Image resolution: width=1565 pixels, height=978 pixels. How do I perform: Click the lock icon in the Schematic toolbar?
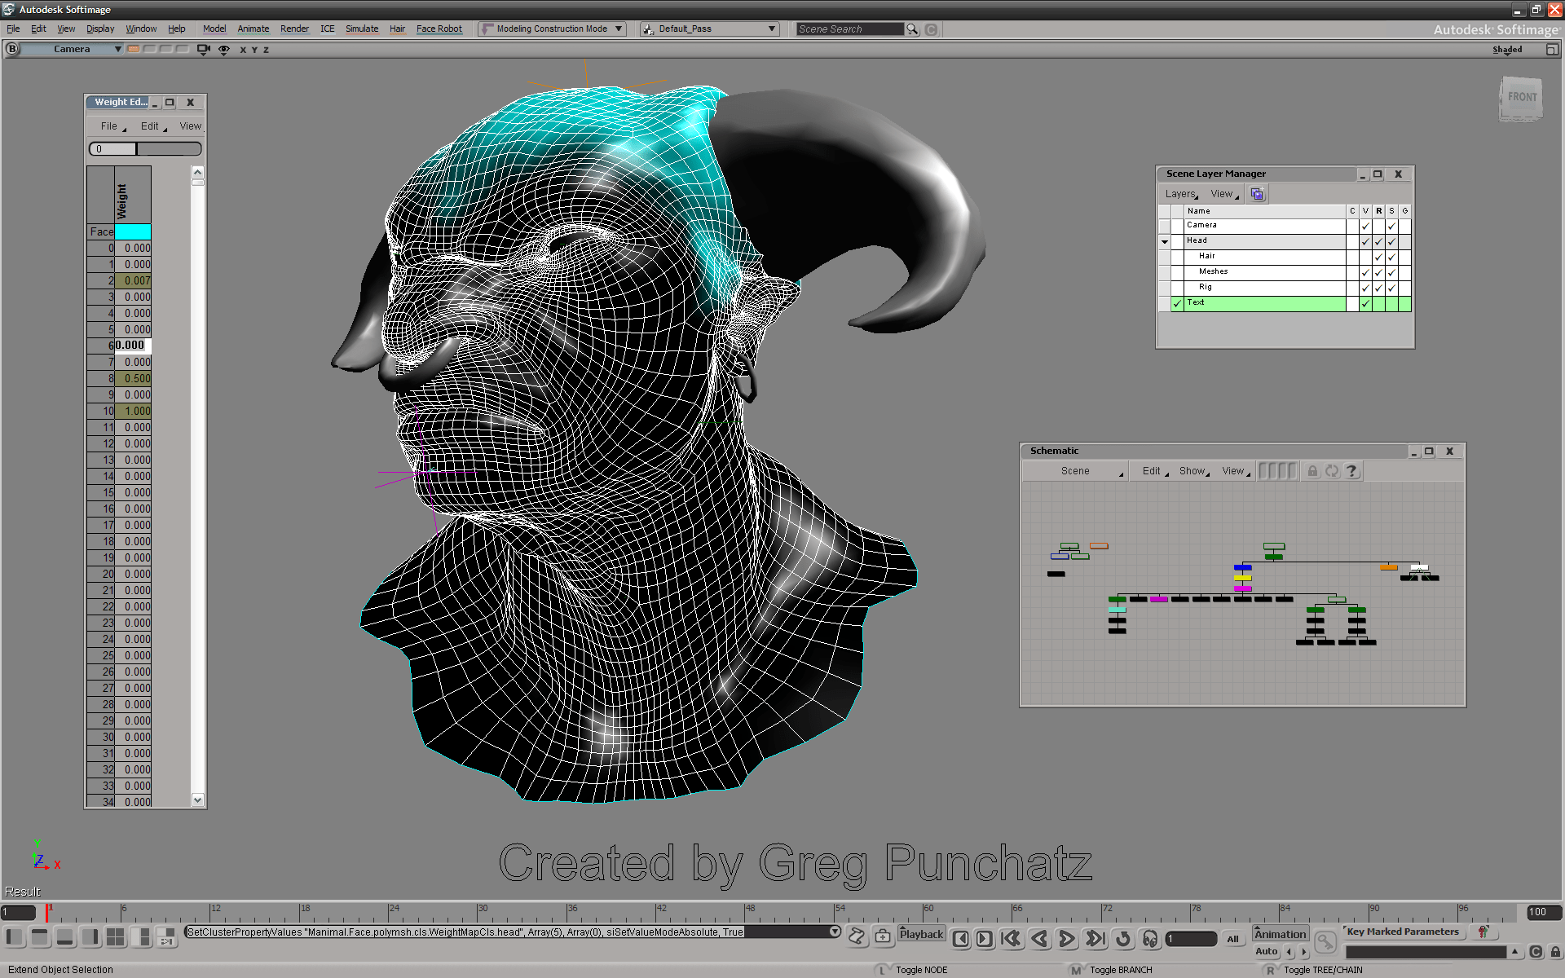[x=1312, y=470]
